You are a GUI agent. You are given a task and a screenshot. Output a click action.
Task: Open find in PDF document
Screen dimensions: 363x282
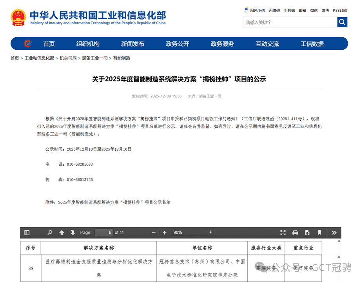50,233
